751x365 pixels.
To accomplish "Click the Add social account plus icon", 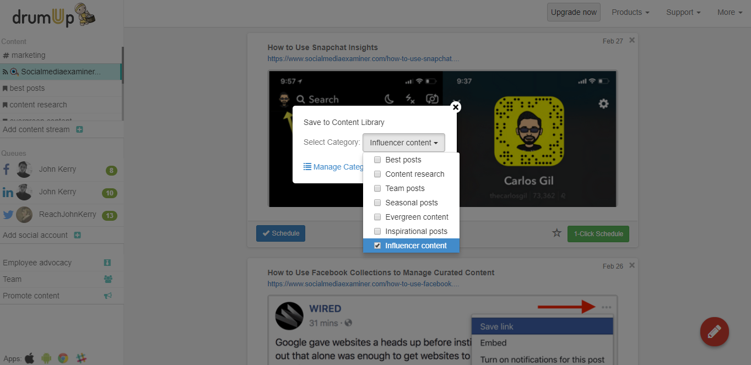I will 77,235.
